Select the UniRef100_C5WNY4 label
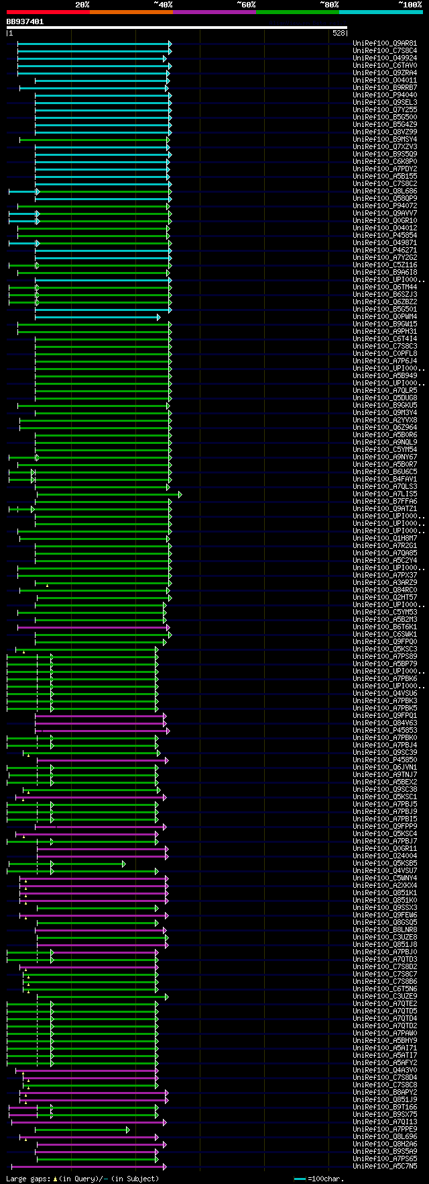 pyautogui.click(x=385, y=878)
